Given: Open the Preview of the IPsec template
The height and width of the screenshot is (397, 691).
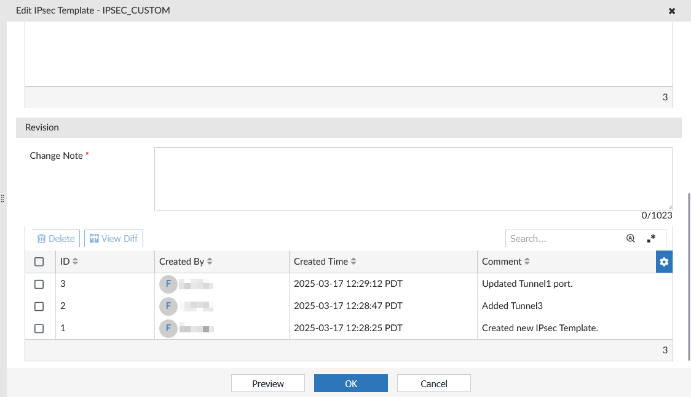Looking at the screenshot, I should point(267,383).
